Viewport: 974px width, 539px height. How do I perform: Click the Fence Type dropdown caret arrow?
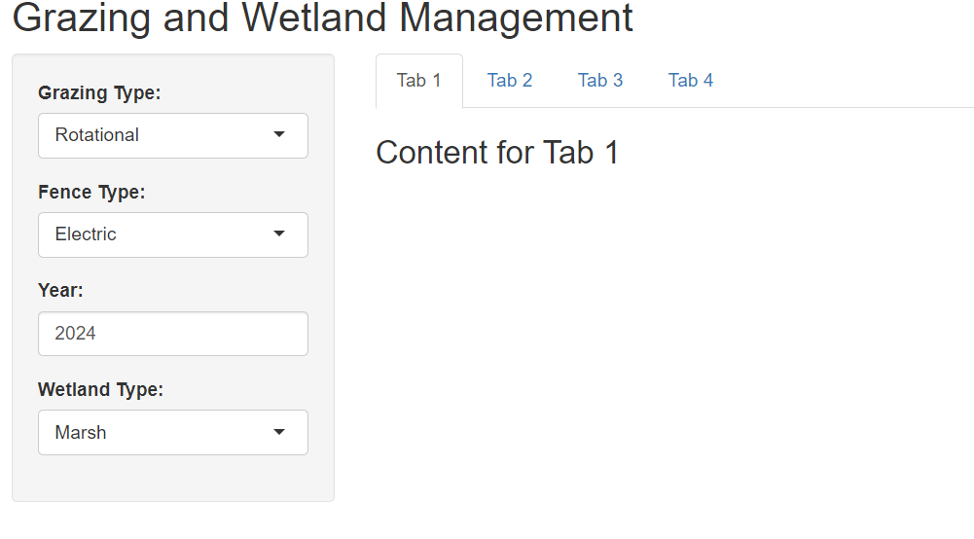click(279, 234)
